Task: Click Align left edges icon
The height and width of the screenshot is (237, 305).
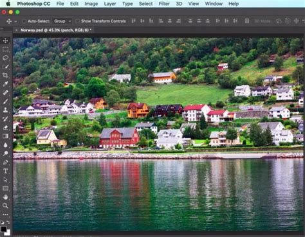Action: point(161,21)
